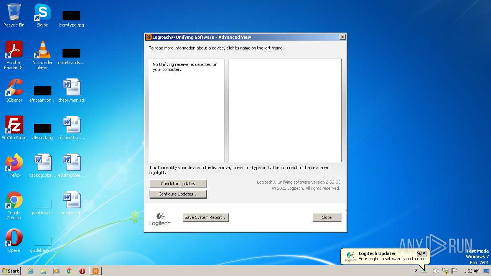Open Windows Media Player in taskbar
The height and width of the screenshot is (276, 491).
[56, 271]
